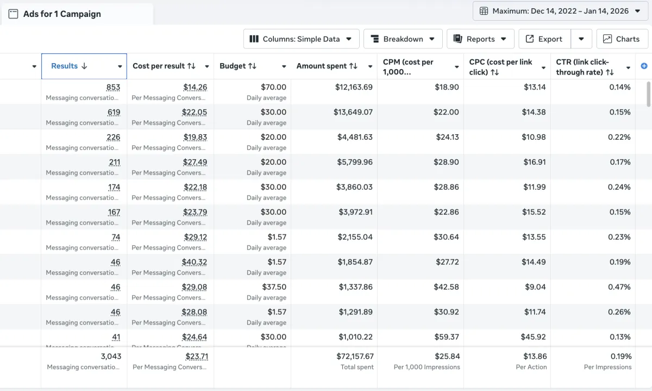Viewport: 652px width, 391px height.
Task: Click the Charts icon
Action: click(607, 39)
